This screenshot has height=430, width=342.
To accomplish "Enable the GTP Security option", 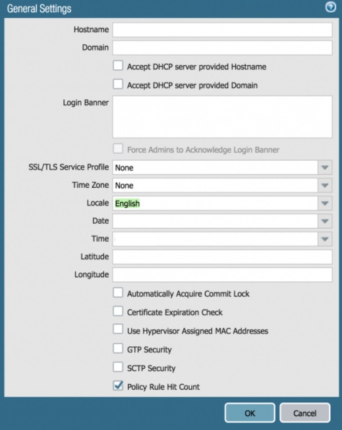I will tap(118, 348).
